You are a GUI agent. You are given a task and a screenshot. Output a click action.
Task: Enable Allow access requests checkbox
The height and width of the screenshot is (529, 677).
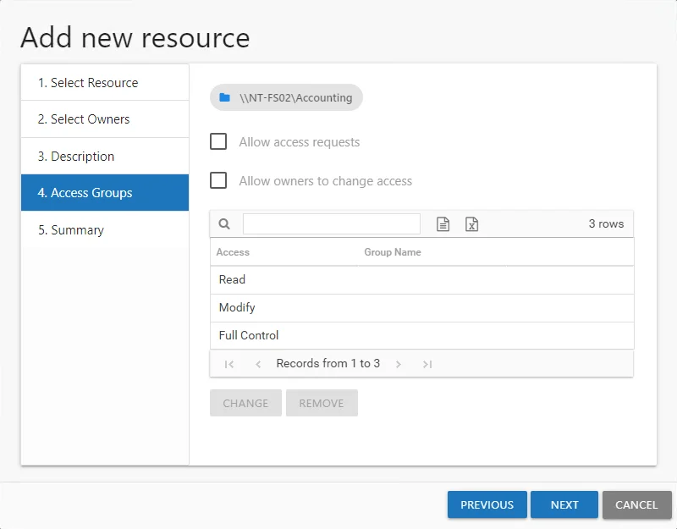click(x=218, y=141)
